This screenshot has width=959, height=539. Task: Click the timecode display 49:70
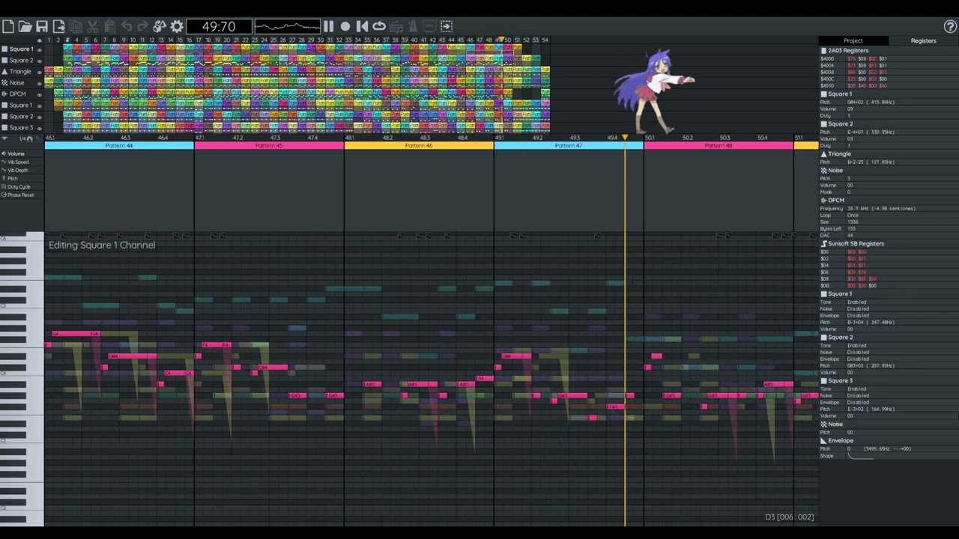click(x=219, y=26)
